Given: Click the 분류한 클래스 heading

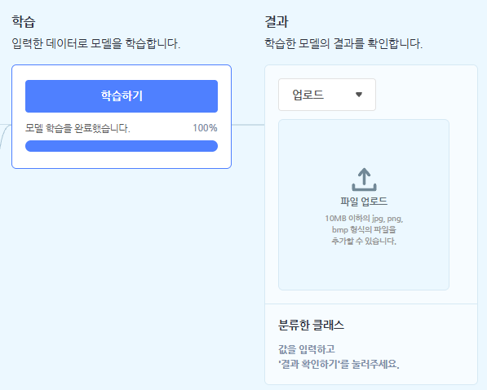Looking at the screenshot, I should pyautogui.click(x=312, y=325).
